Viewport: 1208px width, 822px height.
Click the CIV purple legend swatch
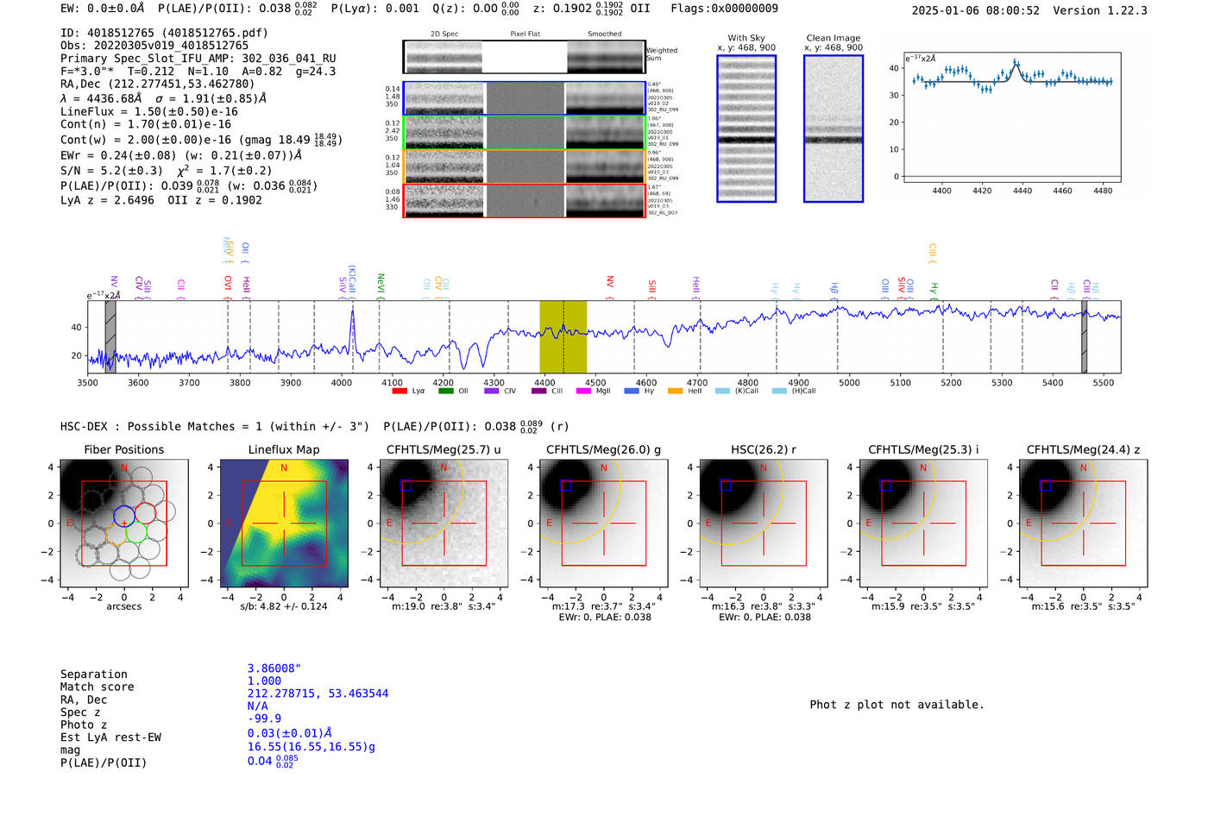491,391
